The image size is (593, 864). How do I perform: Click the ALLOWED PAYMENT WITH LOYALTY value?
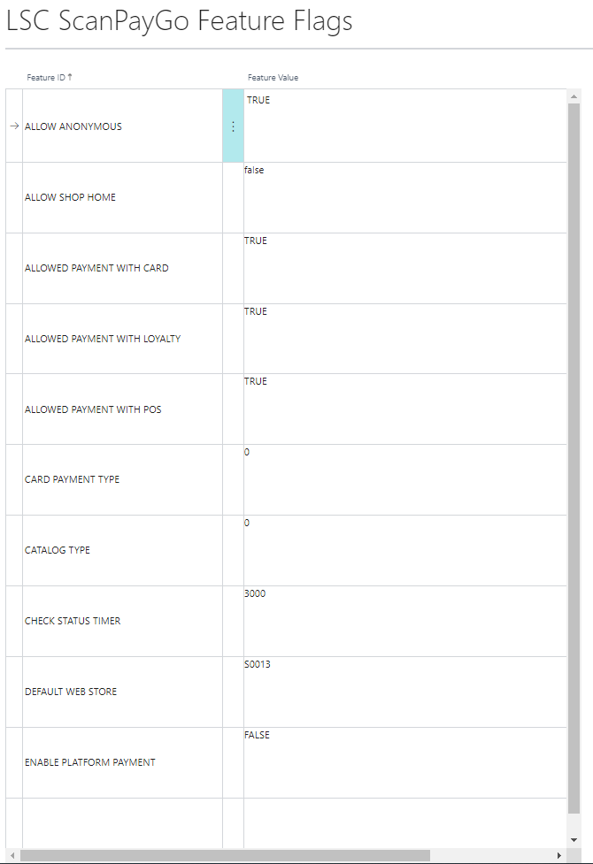click(x=256, y=312)
